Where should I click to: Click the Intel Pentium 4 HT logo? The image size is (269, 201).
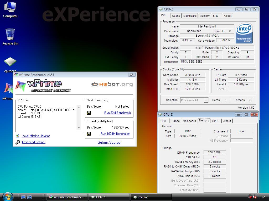[x=244, y=33]
